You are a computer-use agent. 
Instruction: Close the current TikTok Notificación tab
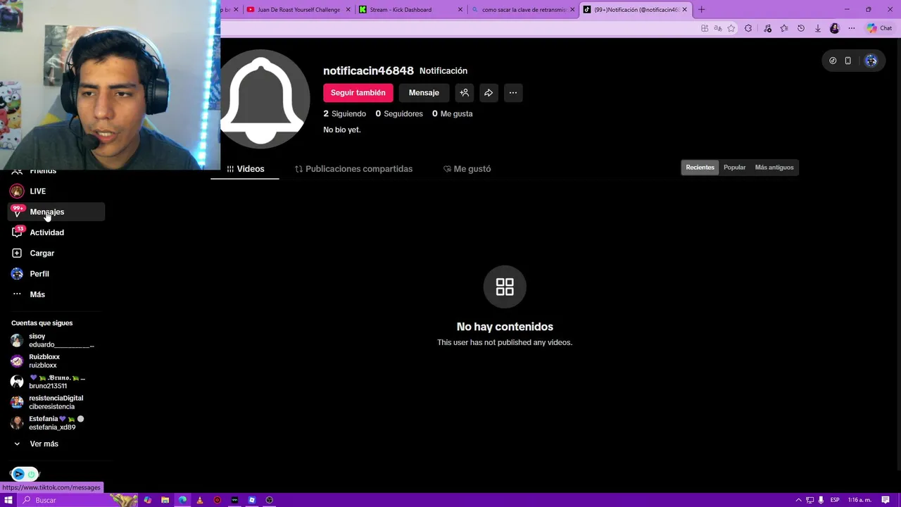(x=684, y=9)
